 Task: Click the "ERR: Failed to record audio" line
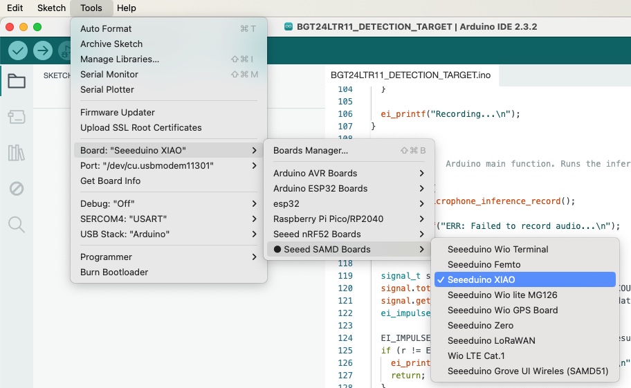point(528,226)
